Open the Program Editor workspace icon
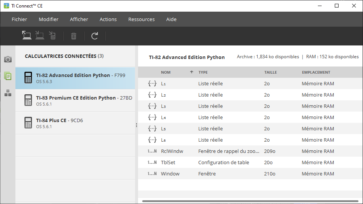Image resolution: width=363 pixels, height=204 pixels. (8, 93)
